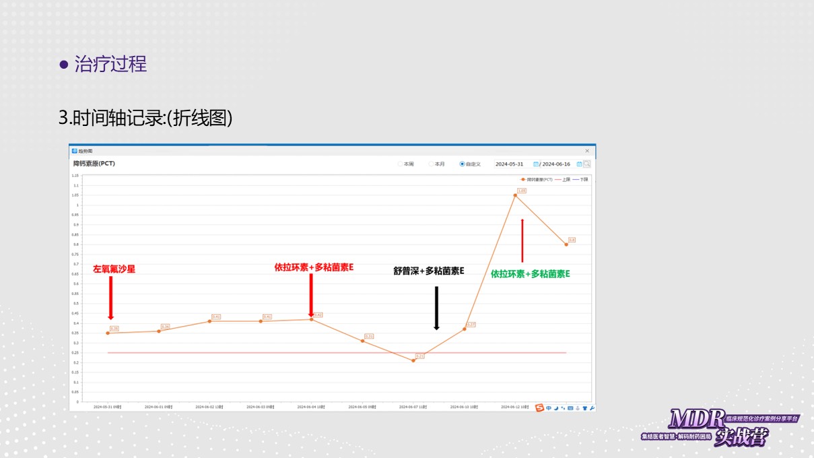This screenshot has width=814, height=458.
Task: Close the 趋势图 trend chart window
Action: point(587,151)
